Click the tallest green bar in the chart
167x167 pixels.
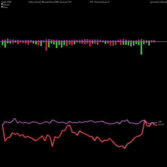[x=141, y=48]
